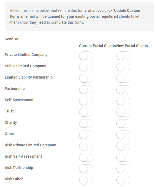Image resolution: width=156 pixels, height=187 pixels.
Task: Toggle Irish Private Limited Company New Portal Clients
Action: point(123,146)
